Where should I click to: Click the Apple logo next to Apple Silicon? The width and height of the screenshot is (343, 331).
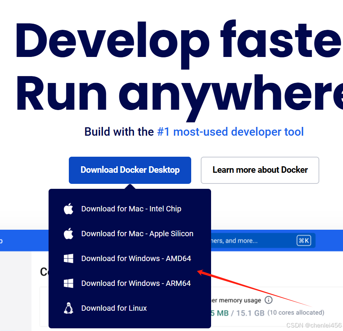[x=68, y=234]
